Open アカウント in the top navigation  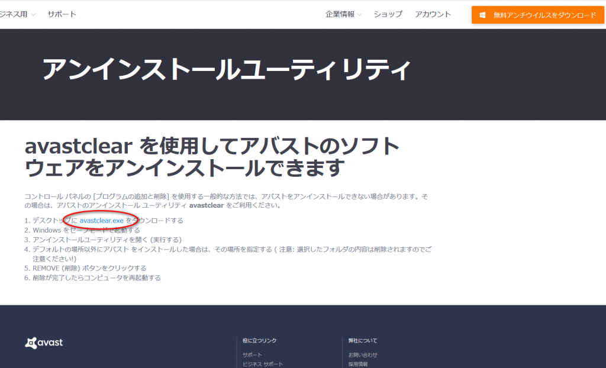[433, 14]
